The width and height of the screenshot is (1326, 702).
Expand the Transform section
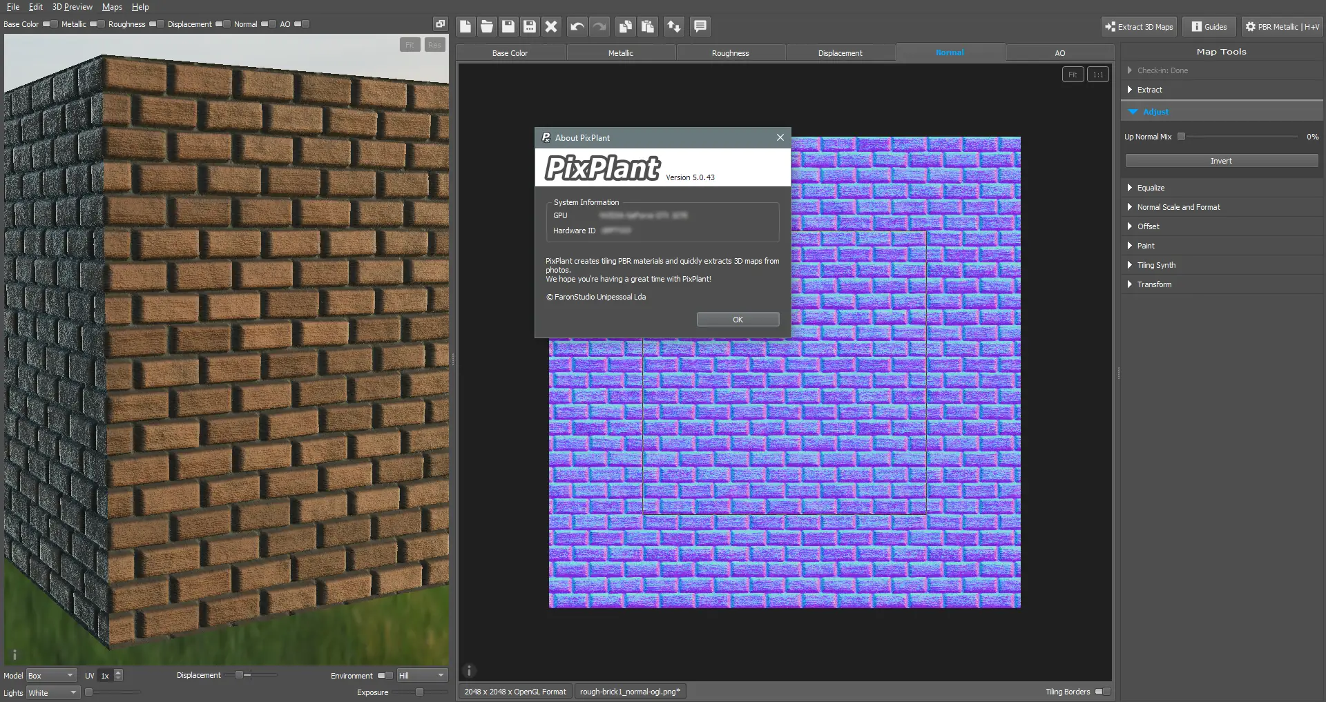(x=1222, y=284)
